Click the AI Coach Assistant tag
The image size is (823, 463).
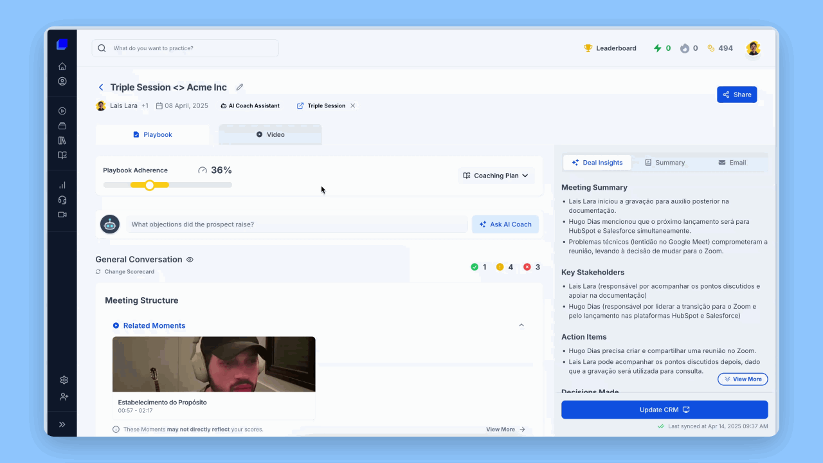250,105
